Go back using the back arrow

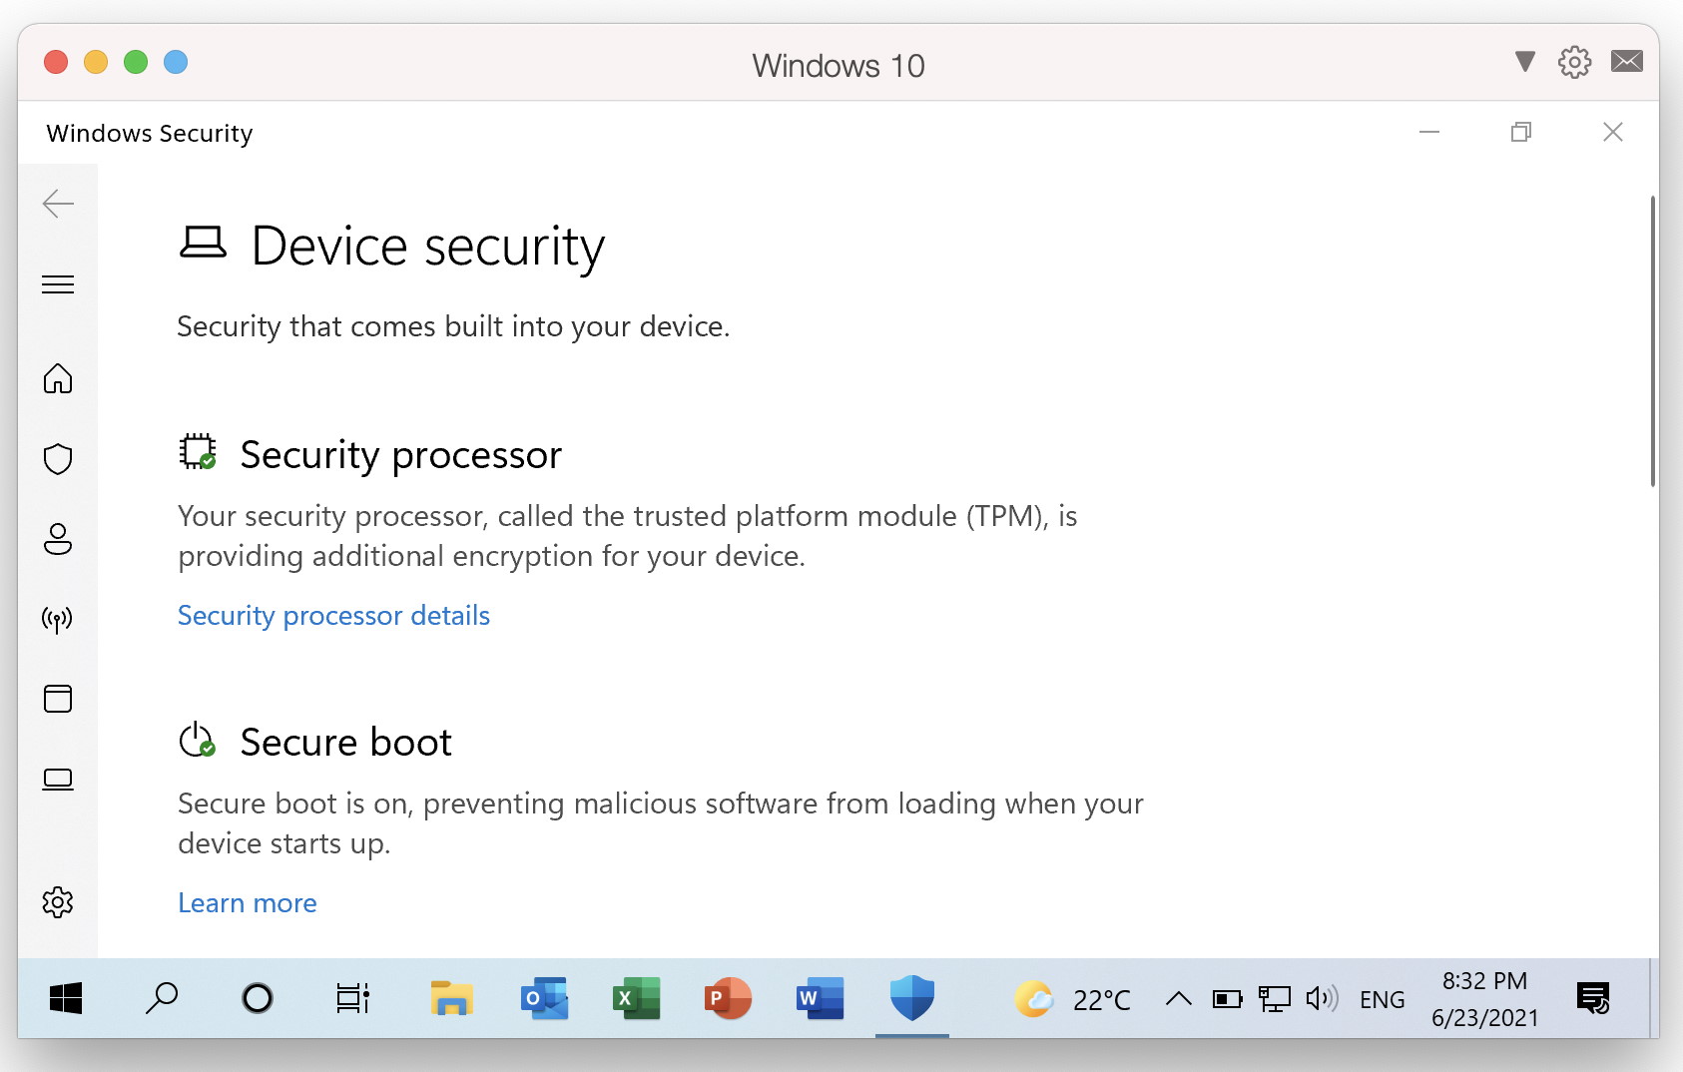(x=58, y=204)
